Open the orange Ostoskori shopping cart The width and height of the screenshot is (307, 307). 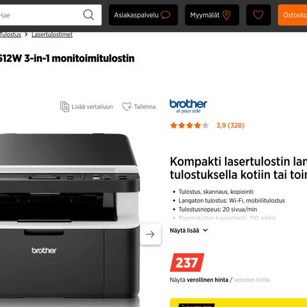292,15
